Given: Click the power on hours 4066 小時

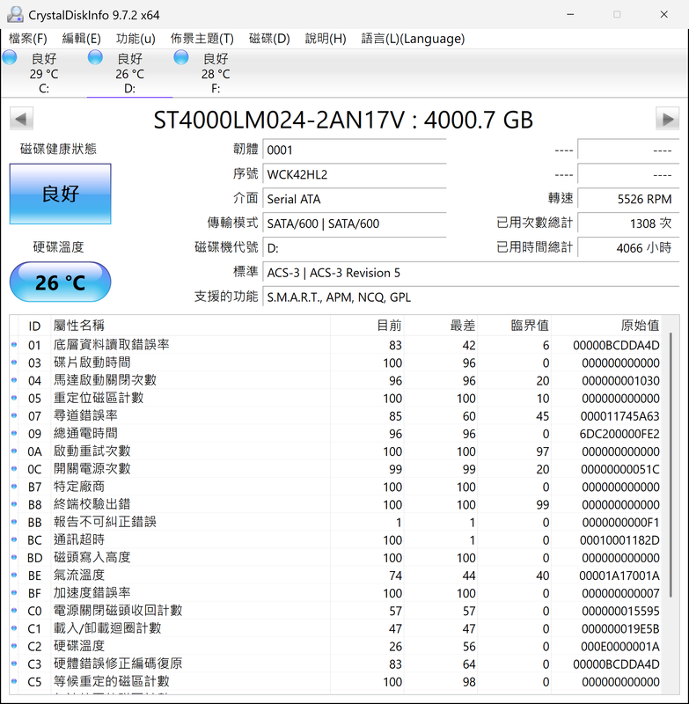Looking at the screenshot, I should [628, 248].
